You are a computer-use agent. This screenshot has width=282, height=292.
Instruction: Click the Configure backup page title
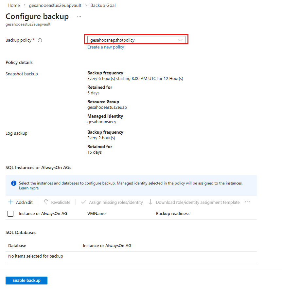[x=37, y=16]
